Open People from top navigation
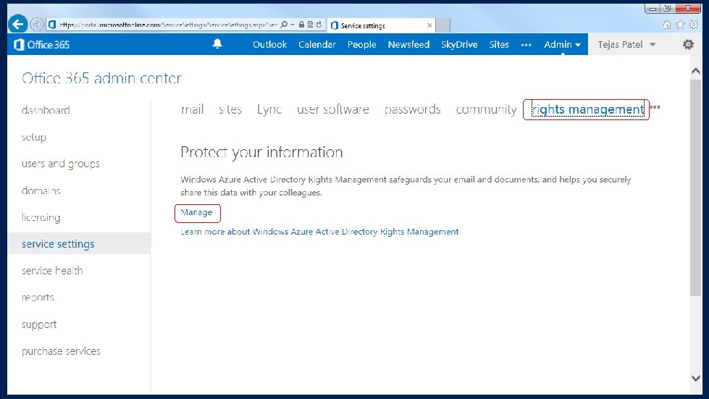 point(361,44)
